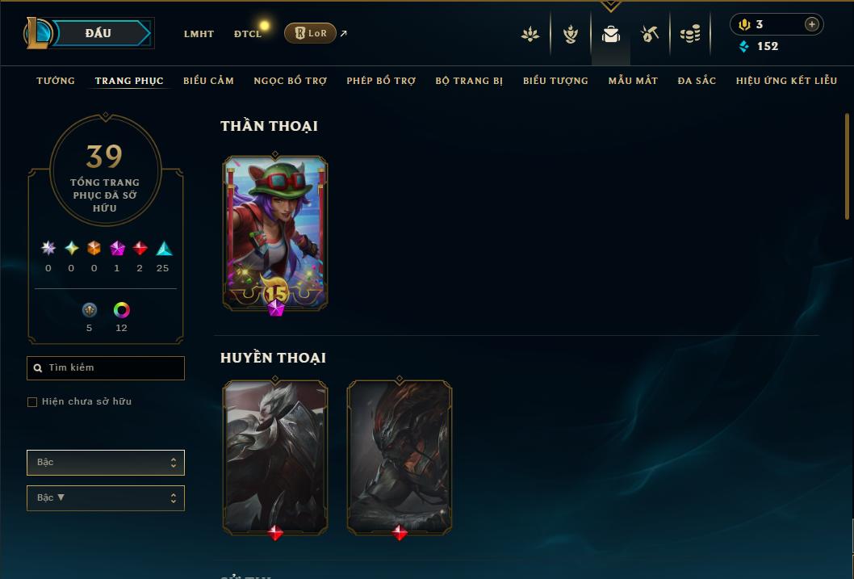The height and width of the screenshot is (579, 854).
Task: Click the League of Legends logo icon
Action: [x=37, y=32]
